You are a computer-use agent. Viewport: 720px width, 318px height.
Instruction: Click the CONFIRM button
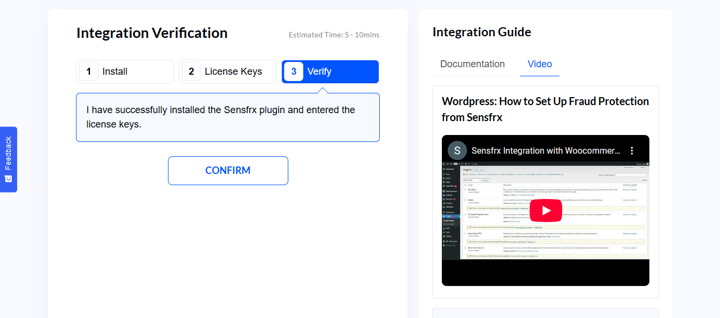(228, 171)
